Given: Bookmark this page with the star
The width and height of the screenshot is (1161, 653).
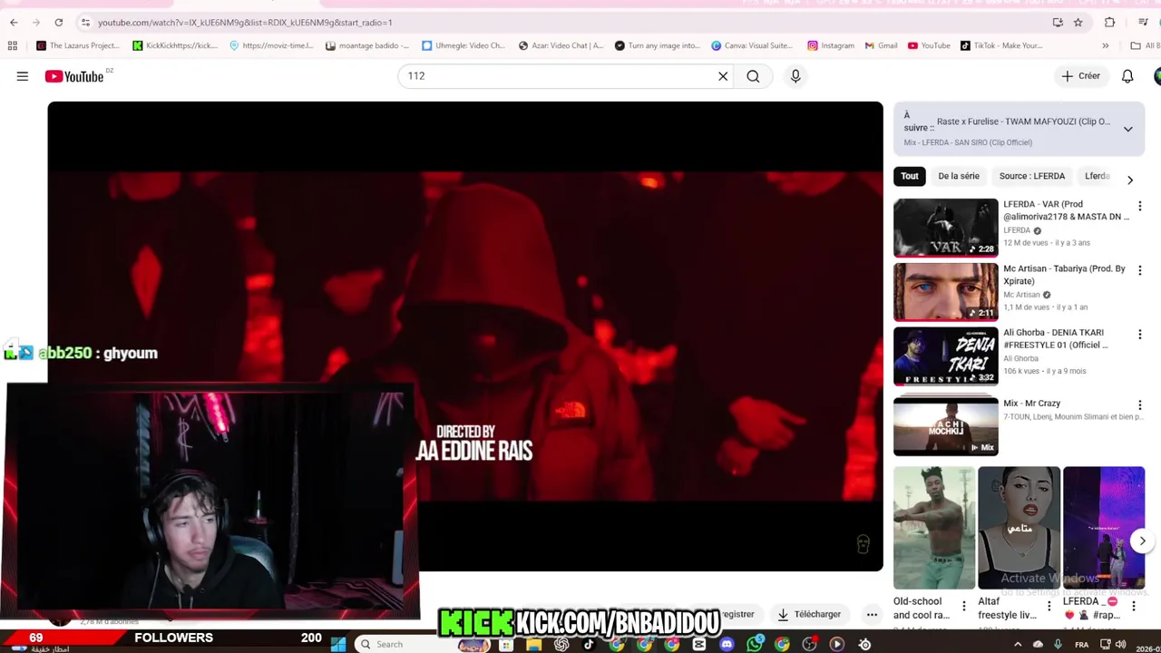Looking at the screenshot, I should tap(1078, 22).
